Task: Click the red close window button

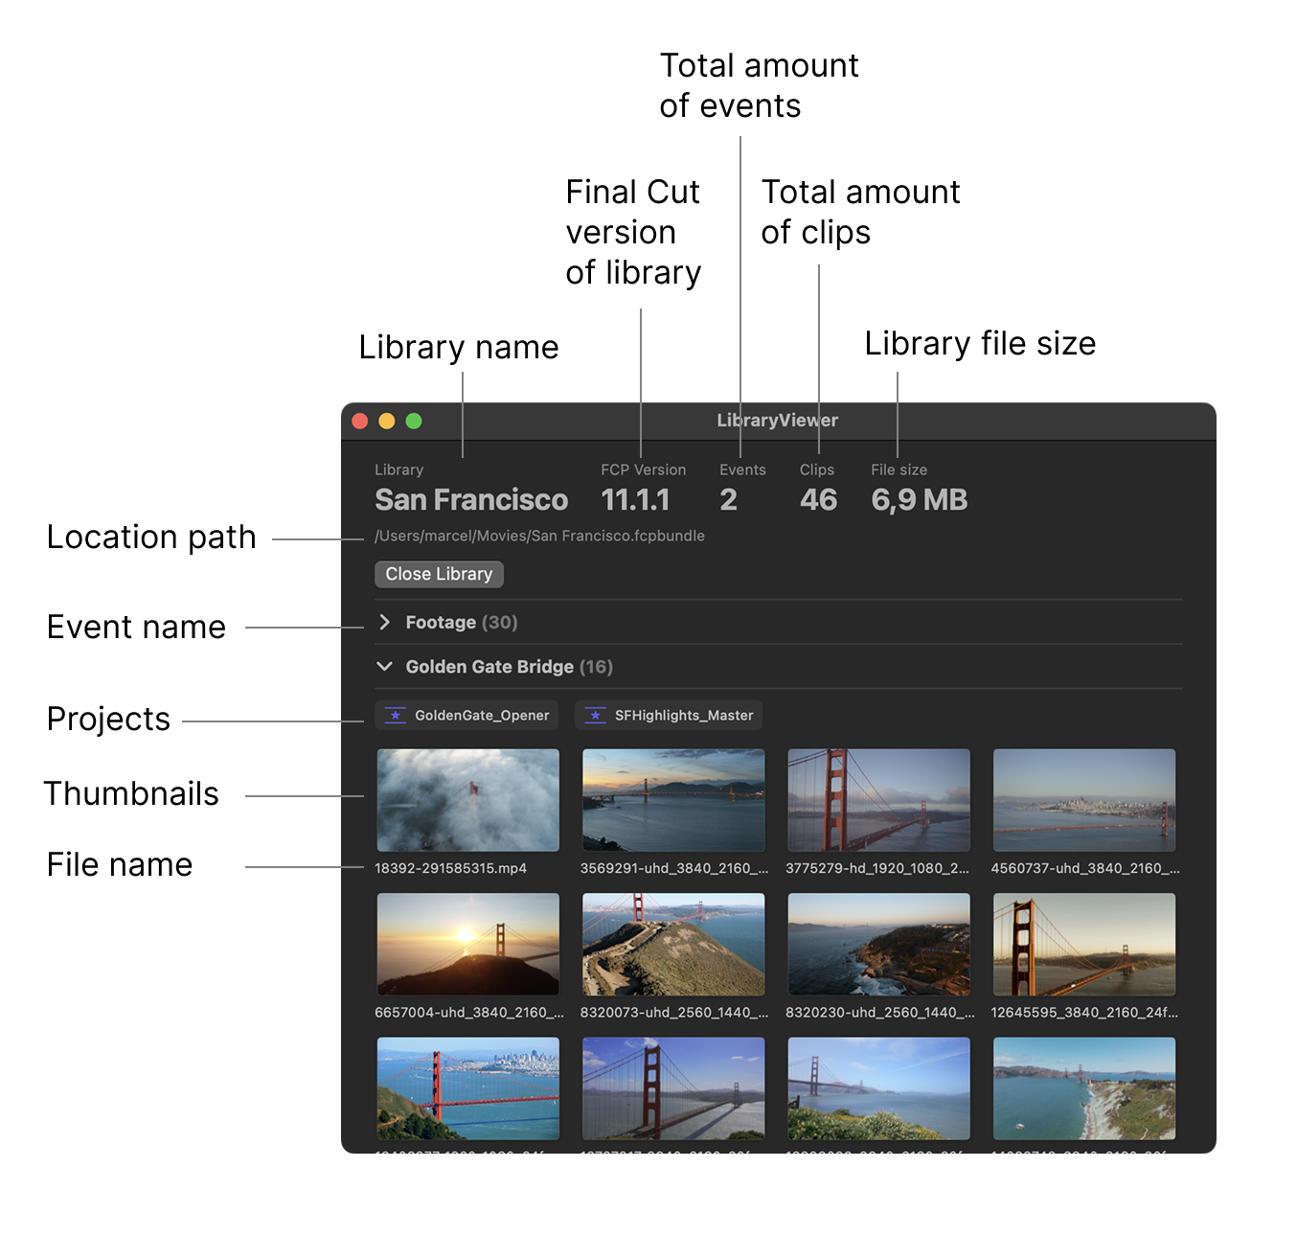Action: click(x=360, y=421)
